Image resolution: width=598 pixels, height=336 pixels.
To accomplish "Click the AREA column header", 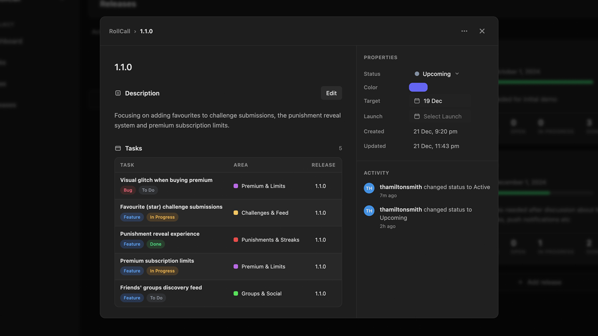I will [x=241, y=165].
